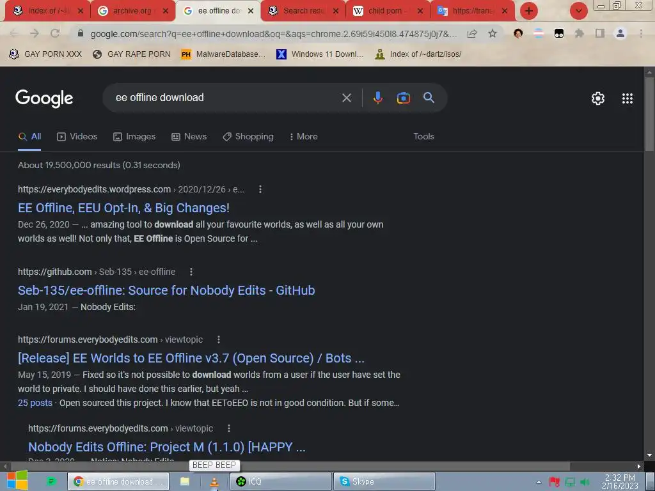Open '[Release] EE Worlds to EE Offline v3.7' result
The width and height of the screenshot is (655, 491).
pyautogui.click(x=191, y=358)
